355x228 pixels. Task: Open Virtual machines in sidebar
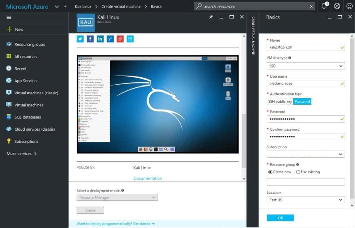point(29,105)
